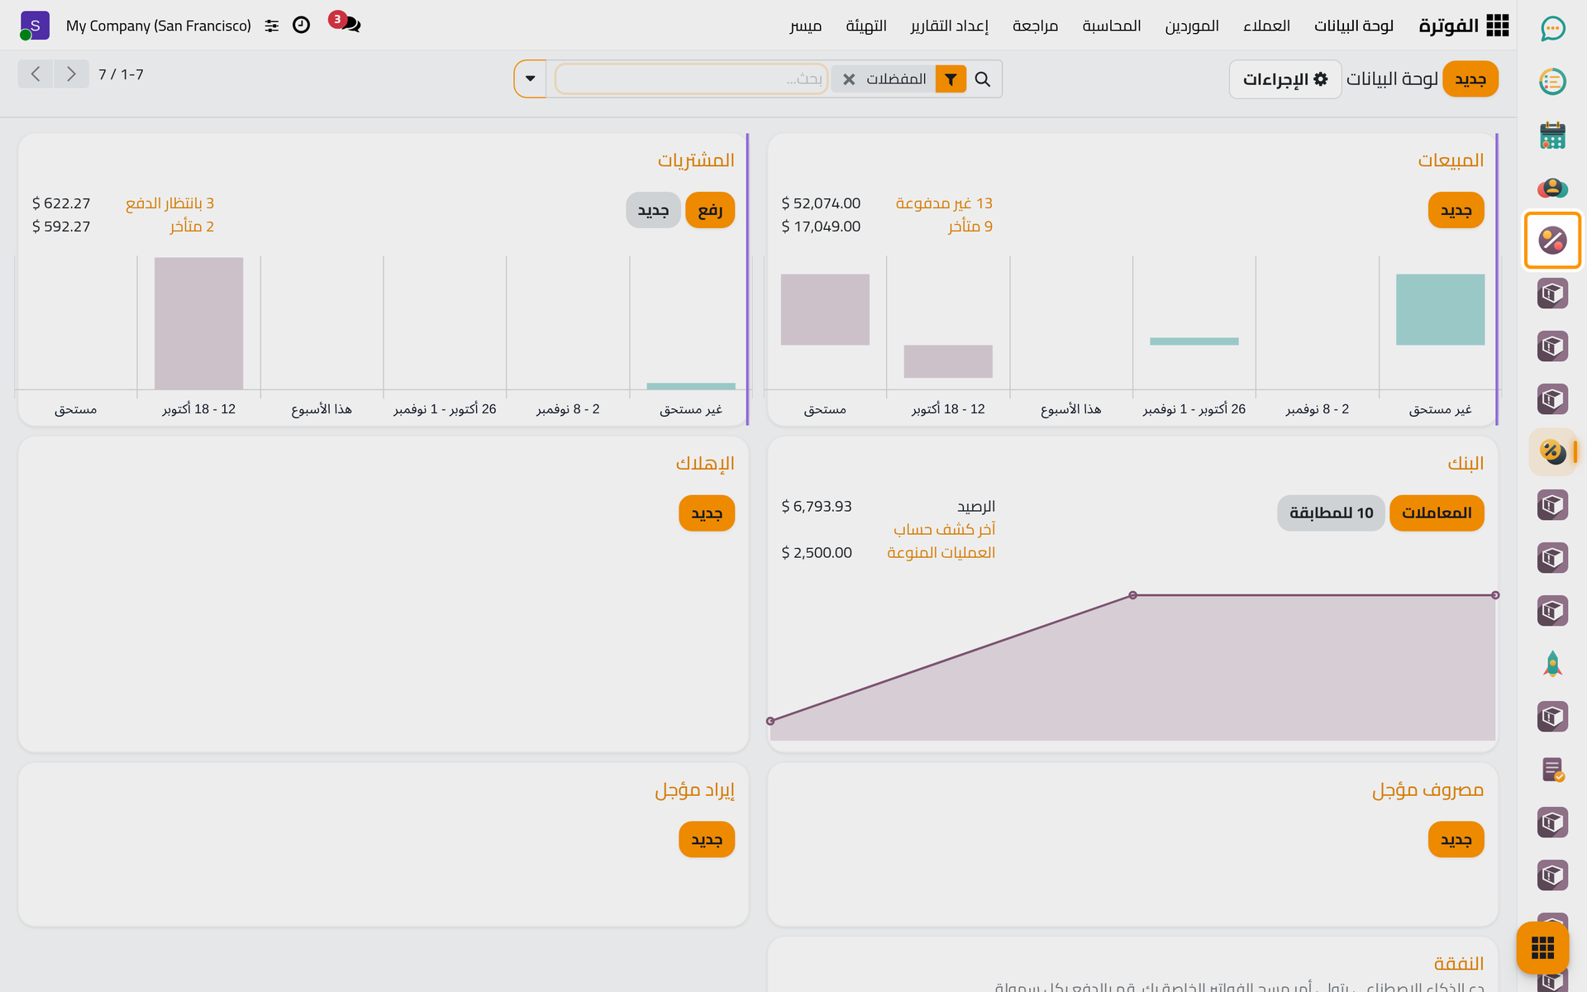Screen dimensions: 1587x992
Task: Click the 13 غير مدفوعة link
Action: [x=944, y=203]
